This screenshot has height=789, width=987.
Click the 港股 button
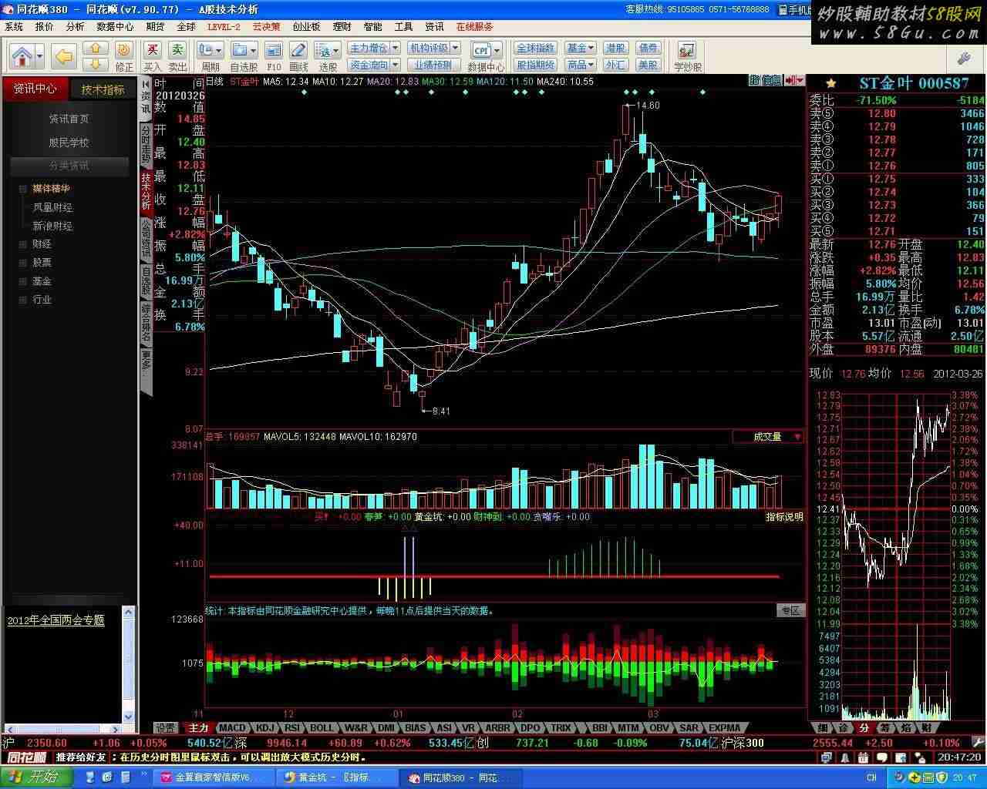click(615, 49)
